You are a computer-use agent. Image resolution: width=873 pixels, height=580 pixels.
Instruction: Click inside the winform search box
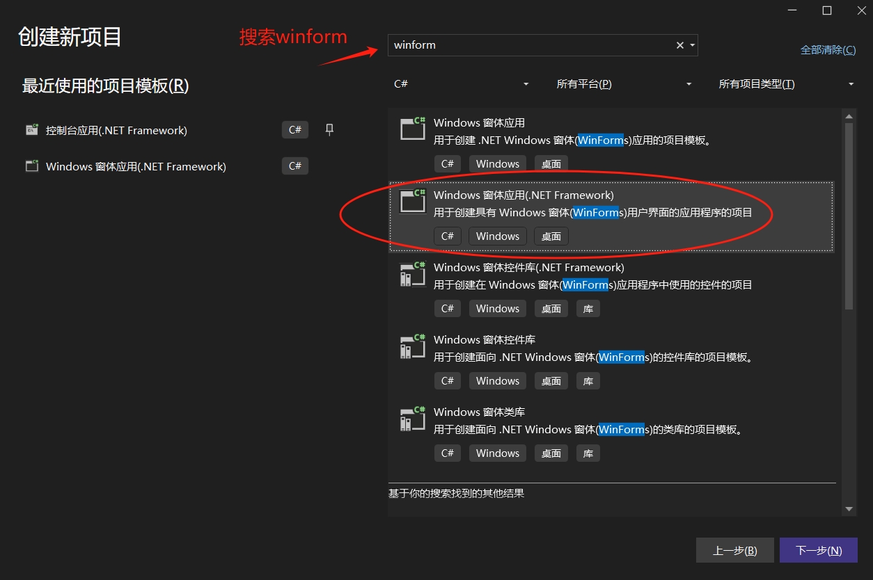pos(529,45)
